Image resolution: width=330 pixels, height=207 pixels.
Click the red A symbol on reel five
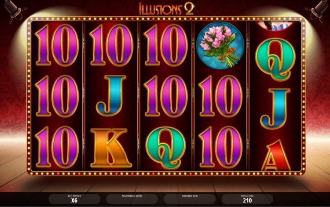[276, 156]
